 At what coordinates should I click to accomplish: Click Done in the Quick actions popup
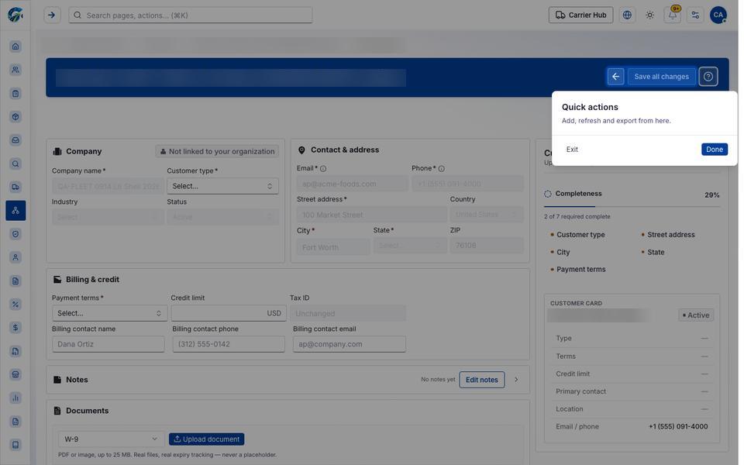pyautogui.click(x=714, y=150)
